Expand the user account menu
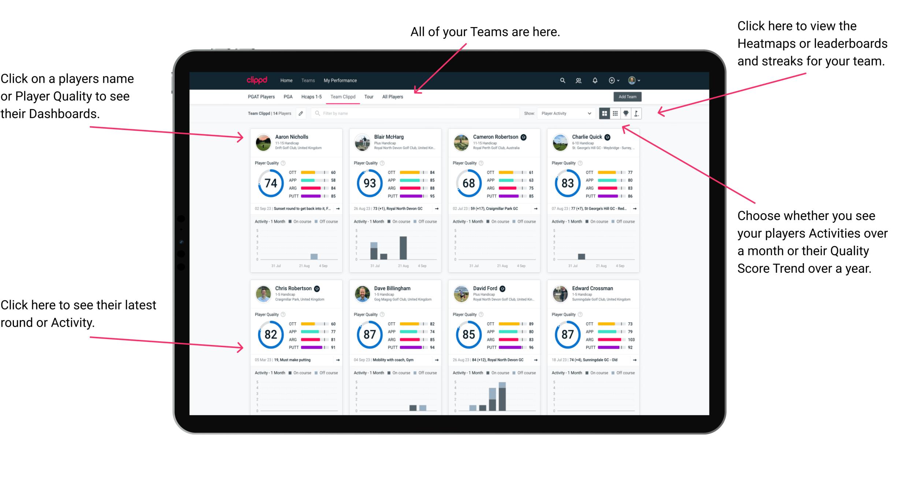Screen dimensions: 898x483 tap(642, 80)
